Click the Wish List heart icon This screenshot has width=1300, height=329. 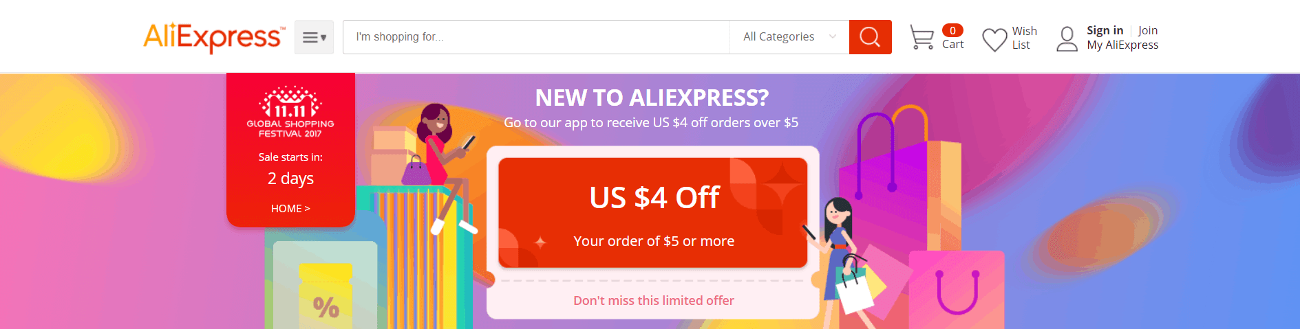(x=994, y=40)
